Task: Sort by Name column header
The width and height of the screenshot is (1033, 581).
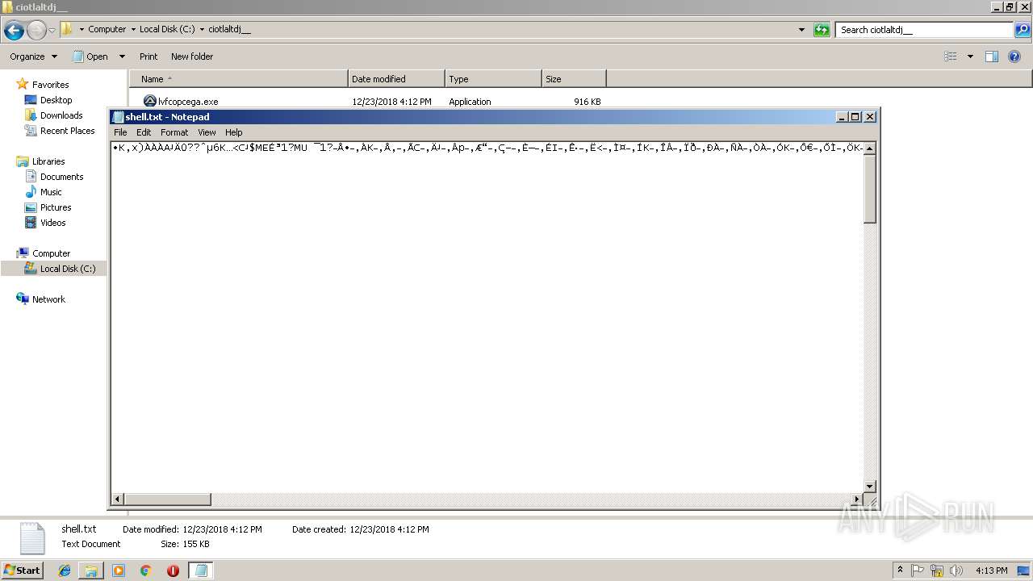Action: pos(239,79)
